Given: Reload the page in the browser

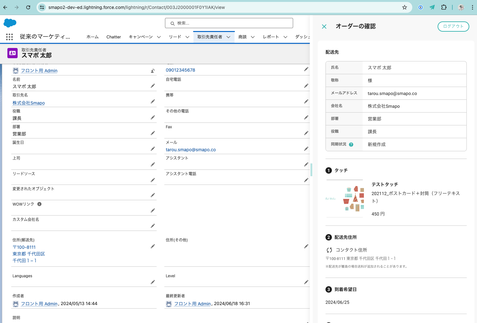Looking at the screenshot, I should (x=28, y=7).
